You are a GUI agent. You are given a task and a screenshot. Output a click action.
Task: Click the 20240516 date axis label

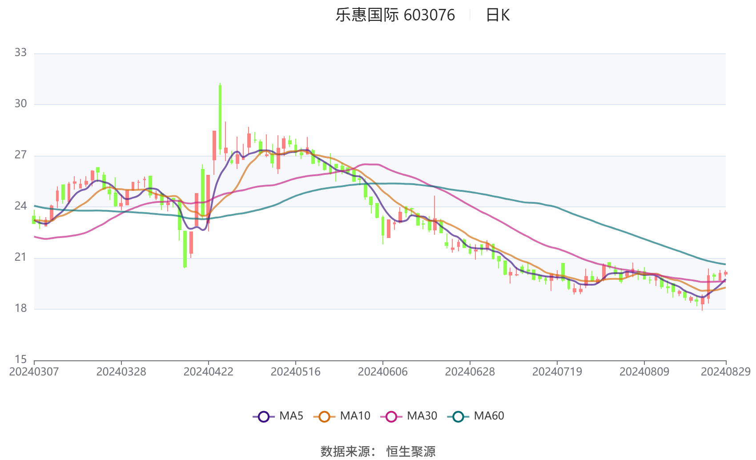pyautogui.click(x=295, y=372)
